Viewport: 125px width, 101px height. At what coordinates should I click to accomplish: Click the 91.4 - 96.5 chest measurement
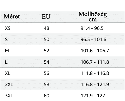92,28
